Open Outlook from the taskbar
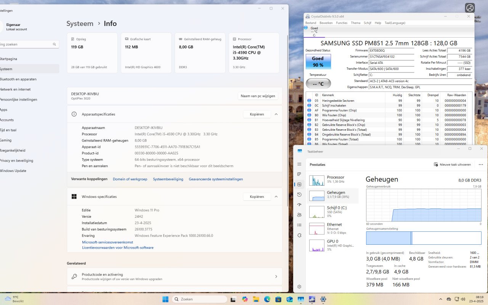This screenshot has width=488, height=305. click(x=289, y=299)
